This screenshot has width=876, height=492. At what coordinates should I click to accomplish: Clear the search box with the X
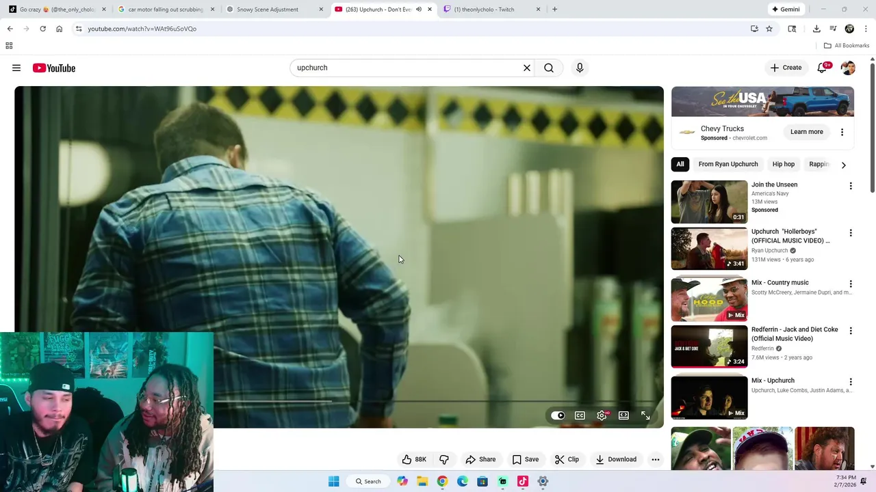(527, 68)
